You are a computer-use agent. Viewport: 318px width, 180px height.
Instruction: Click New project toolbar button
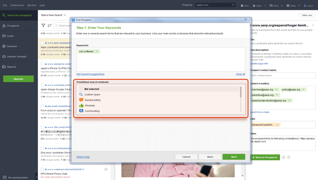tap(245, 6)
